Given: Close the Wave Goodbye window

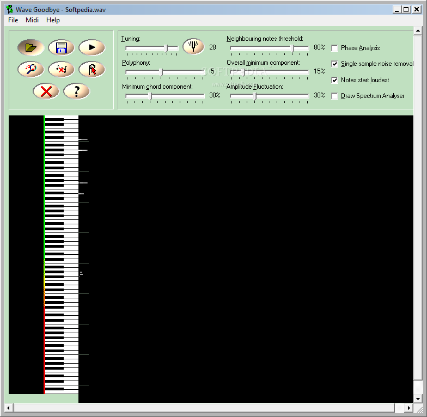Looking at the screenshot, I should [416, 10].
